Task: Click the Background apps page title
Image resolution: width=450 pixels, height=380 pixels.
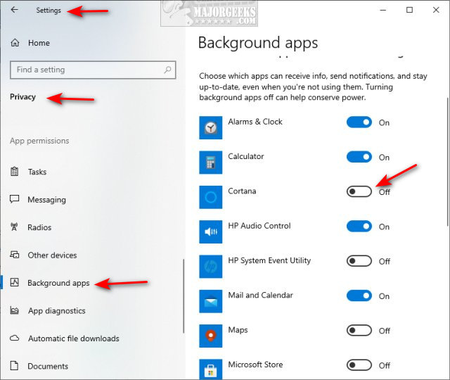Action: (258, 43)
